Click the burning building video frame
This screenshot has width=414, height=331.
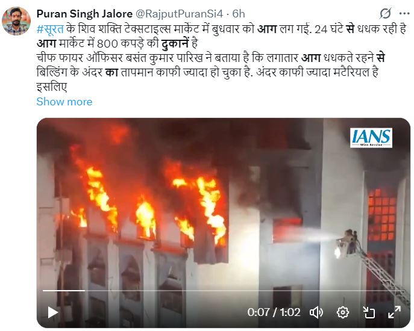(x=224, y=223)
